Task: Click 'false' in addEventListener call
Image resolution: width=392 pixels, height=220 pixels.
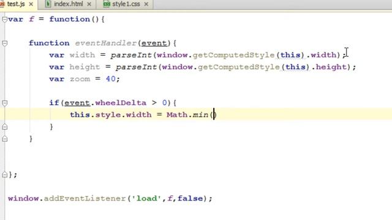Action: coord(190,198)
